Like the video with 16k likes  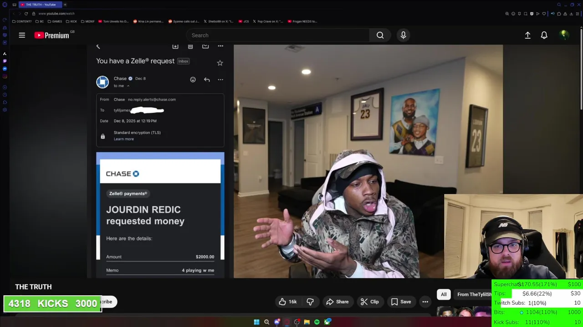tap(287, 302)
